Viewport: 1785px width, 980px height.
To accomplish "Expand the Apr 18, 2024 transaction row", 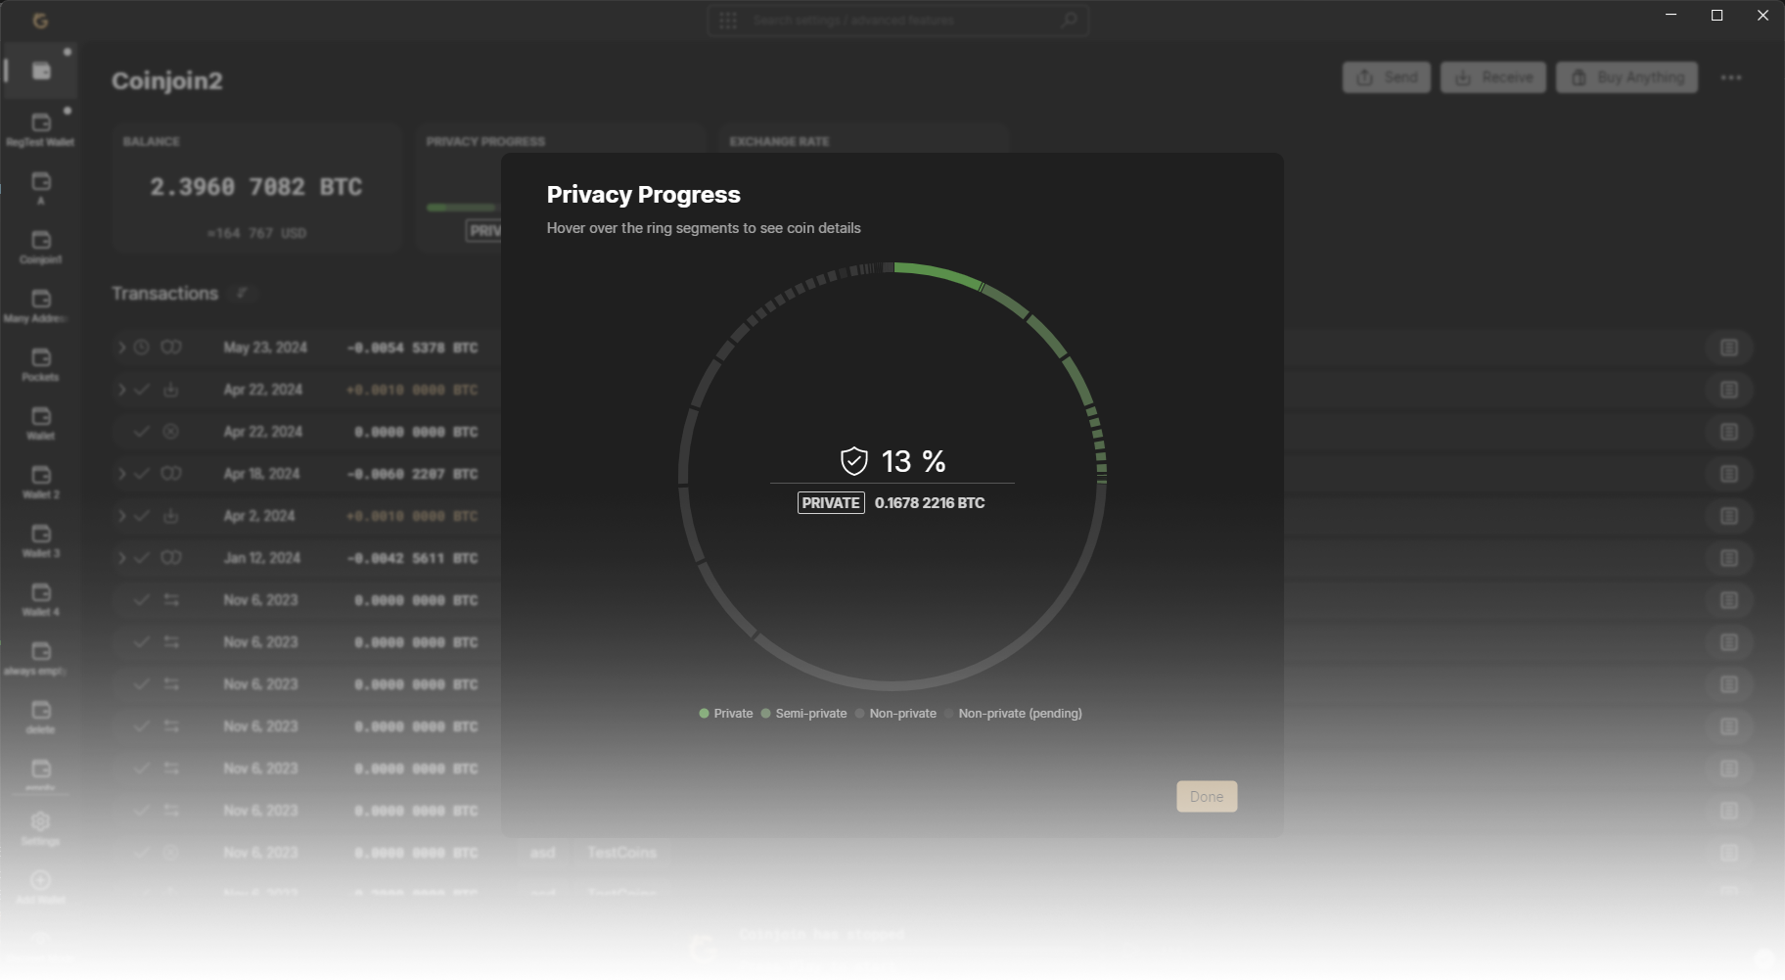I will (x=121, y=474).
